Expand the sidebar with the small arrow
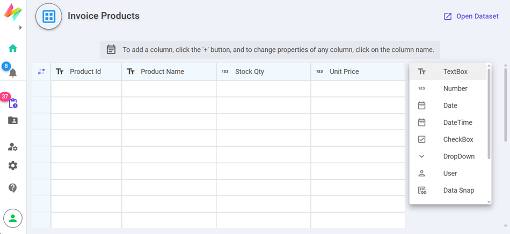Screen dimensions: 510x234 (20, 27)
